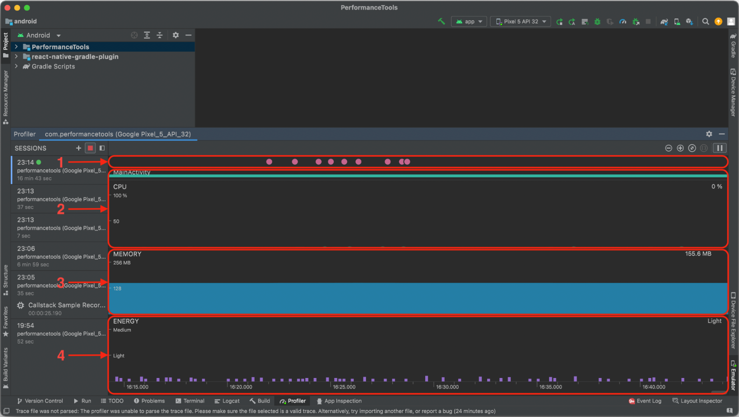Hide the Project panel with the minus icon
Screen dimensions: 739x417
click(x=188, y=35)
